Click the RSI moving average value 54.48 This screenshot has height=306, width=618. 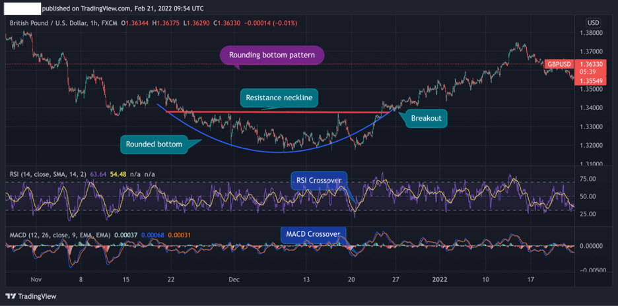tap(119, 173)
